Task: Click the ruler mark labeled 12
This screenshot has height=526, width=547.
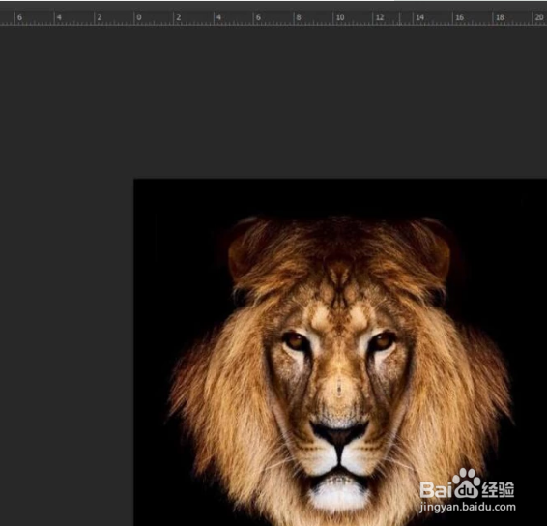Action: pyautogui.click(x=380, y=17)
